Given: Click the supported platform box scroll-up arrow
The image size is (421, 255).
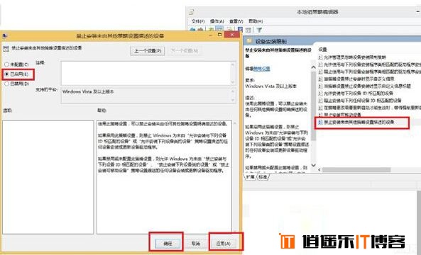Looking at the screenshot, I should tap(233, 91).
